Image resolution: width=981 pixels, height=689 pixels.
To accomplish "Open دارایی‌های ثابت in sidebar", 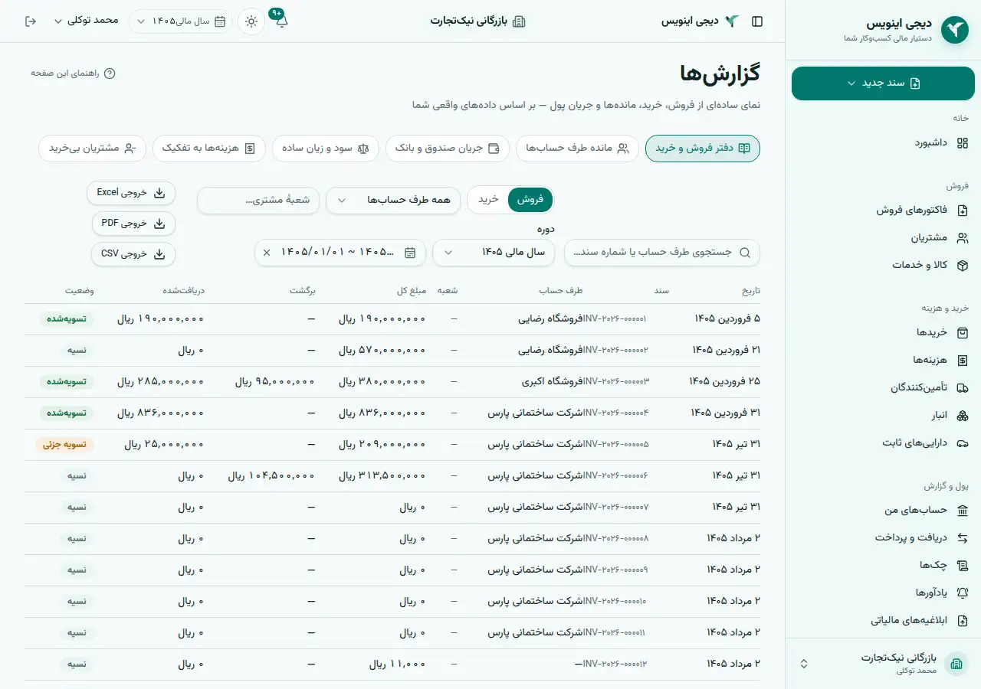I will coord(883,442).
